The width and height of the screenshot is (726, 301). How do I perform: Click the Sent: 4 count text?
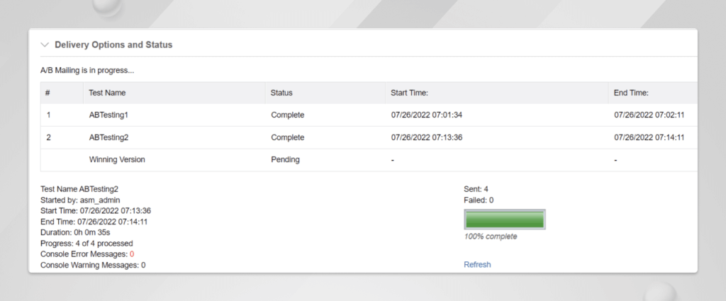click(x=476, y=190)
